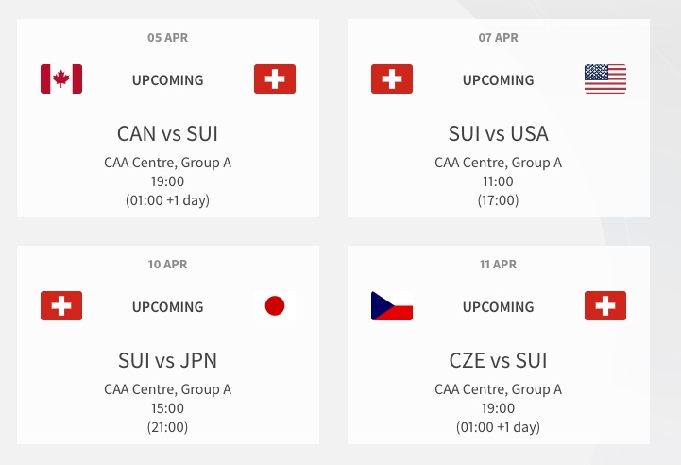681x465 pixels.
Task: Click the Czech Republic flag icon
Action: pos(392,305)
